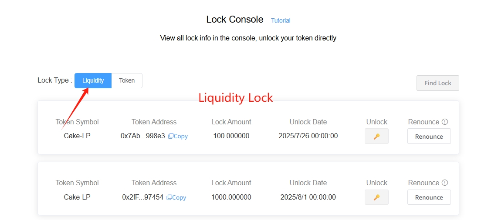Switch lock type to Token

point(127,80)
